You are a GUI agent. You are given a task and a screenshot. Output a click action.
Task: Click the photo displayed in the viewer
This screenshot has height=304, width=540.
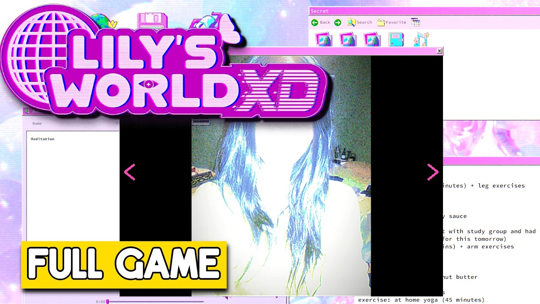[281, 176]
